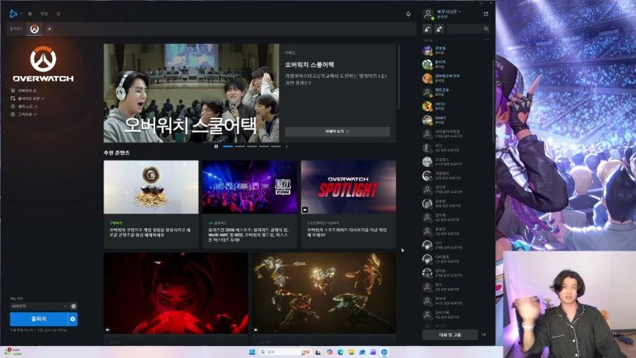Pause the banner carousel
This screenshot has width=636, height=358.
click(216, 146)
